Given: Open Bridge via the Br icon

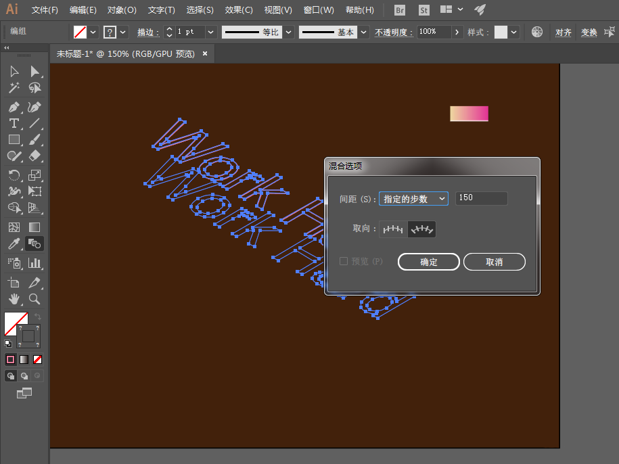Looking at the screenshot, I should [x=400, y=10].
